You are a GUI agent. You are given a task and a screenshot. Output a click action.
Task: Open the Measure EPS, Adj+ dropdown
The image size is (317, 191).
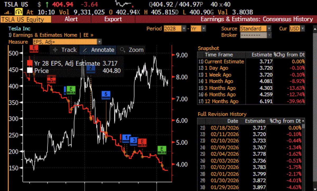[x=67, y=42]
